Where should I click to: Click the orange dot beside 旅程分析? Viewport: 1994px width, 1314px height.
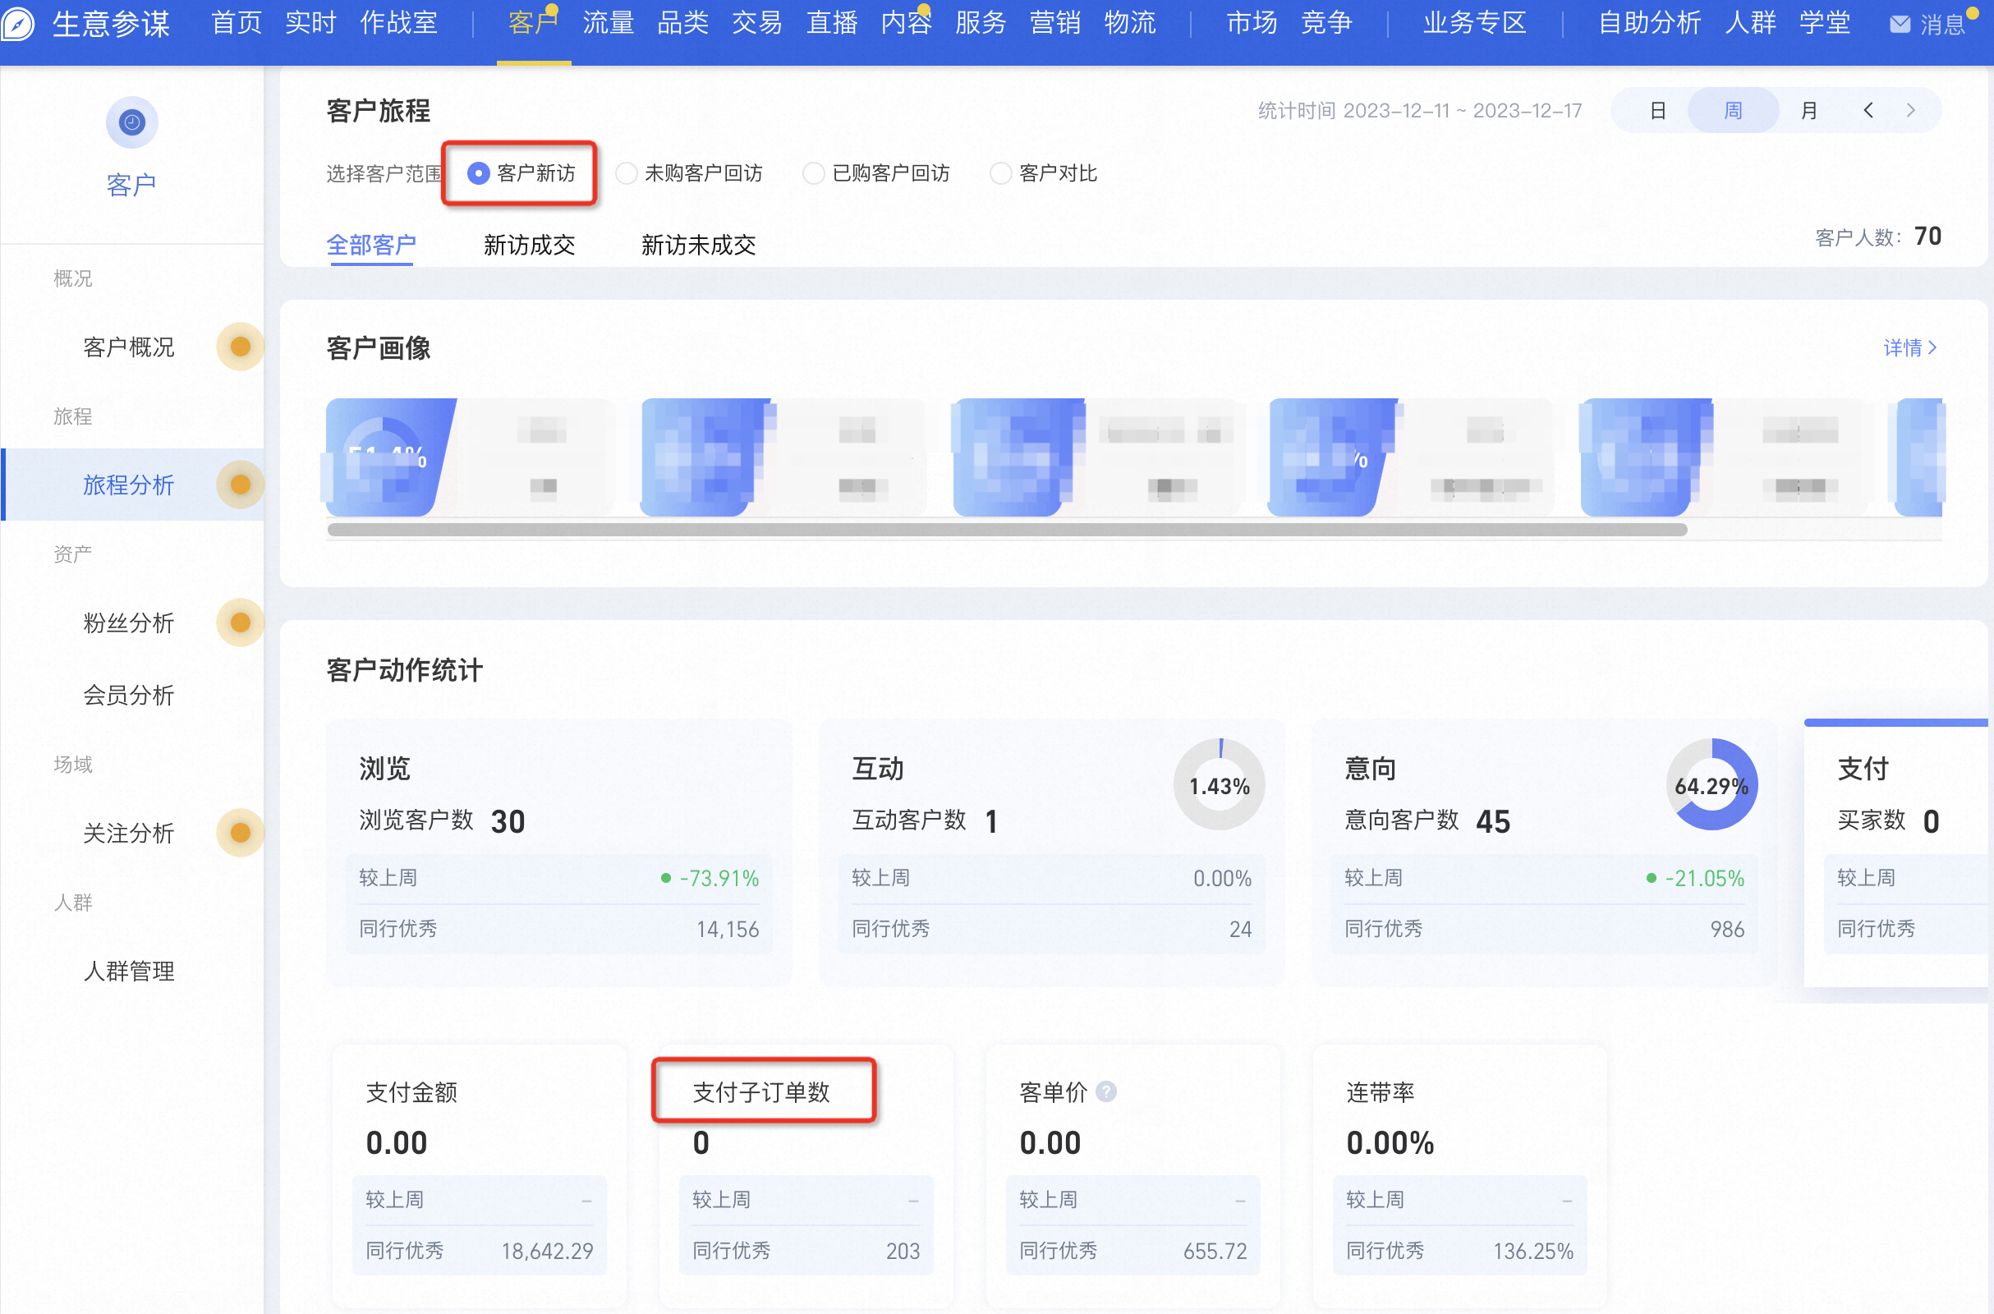click(x=241, y=485)
